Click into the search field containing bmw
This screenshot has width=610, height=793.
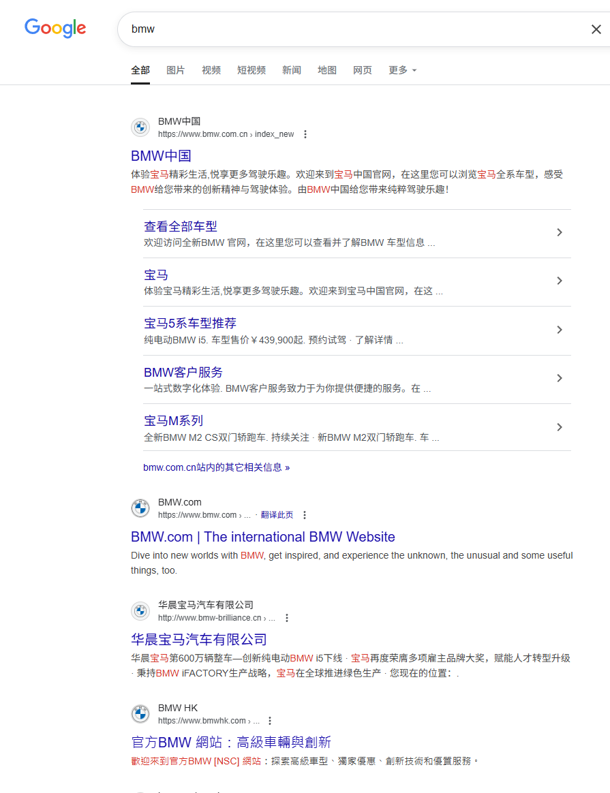(x=341, y=29)
